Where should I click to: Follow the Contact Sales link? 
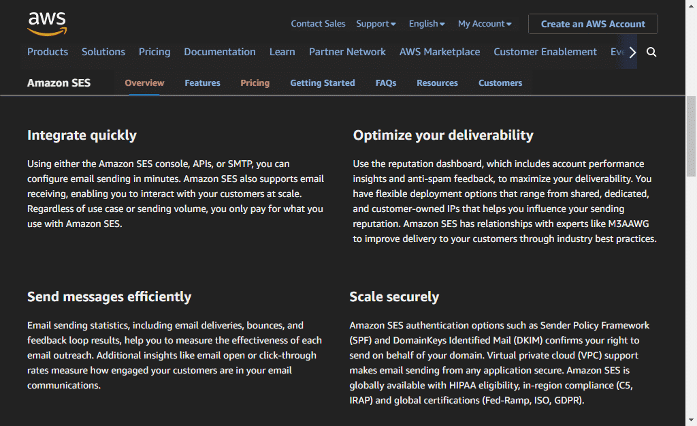point(318,23)
